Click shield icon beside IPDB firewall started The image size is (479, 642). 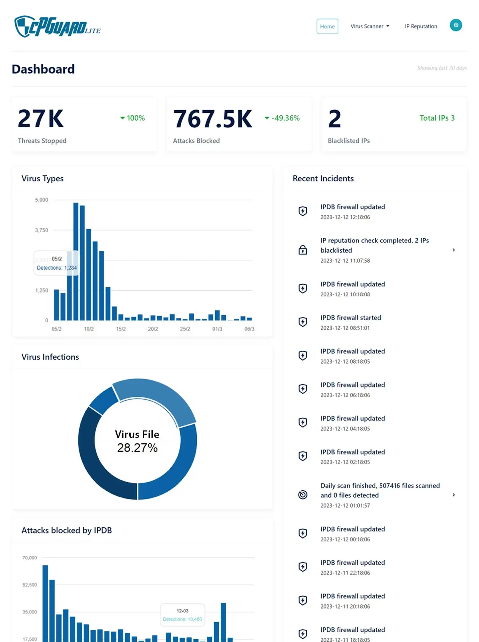pyautogui.click(x=303, y=322)
